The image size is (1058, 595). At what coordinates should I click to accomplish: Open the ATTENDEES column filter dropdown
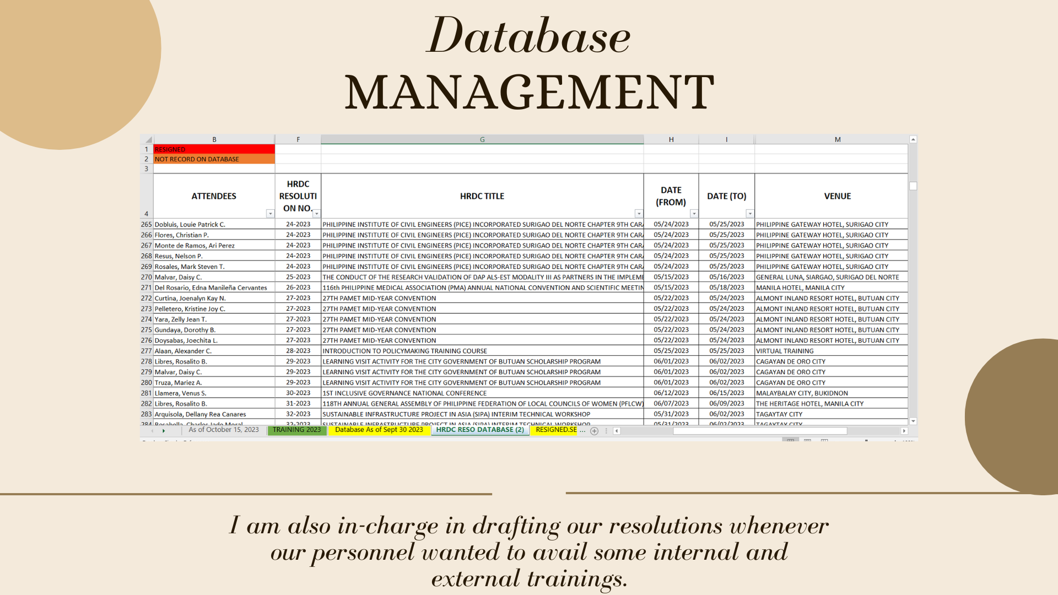(270, 214)
